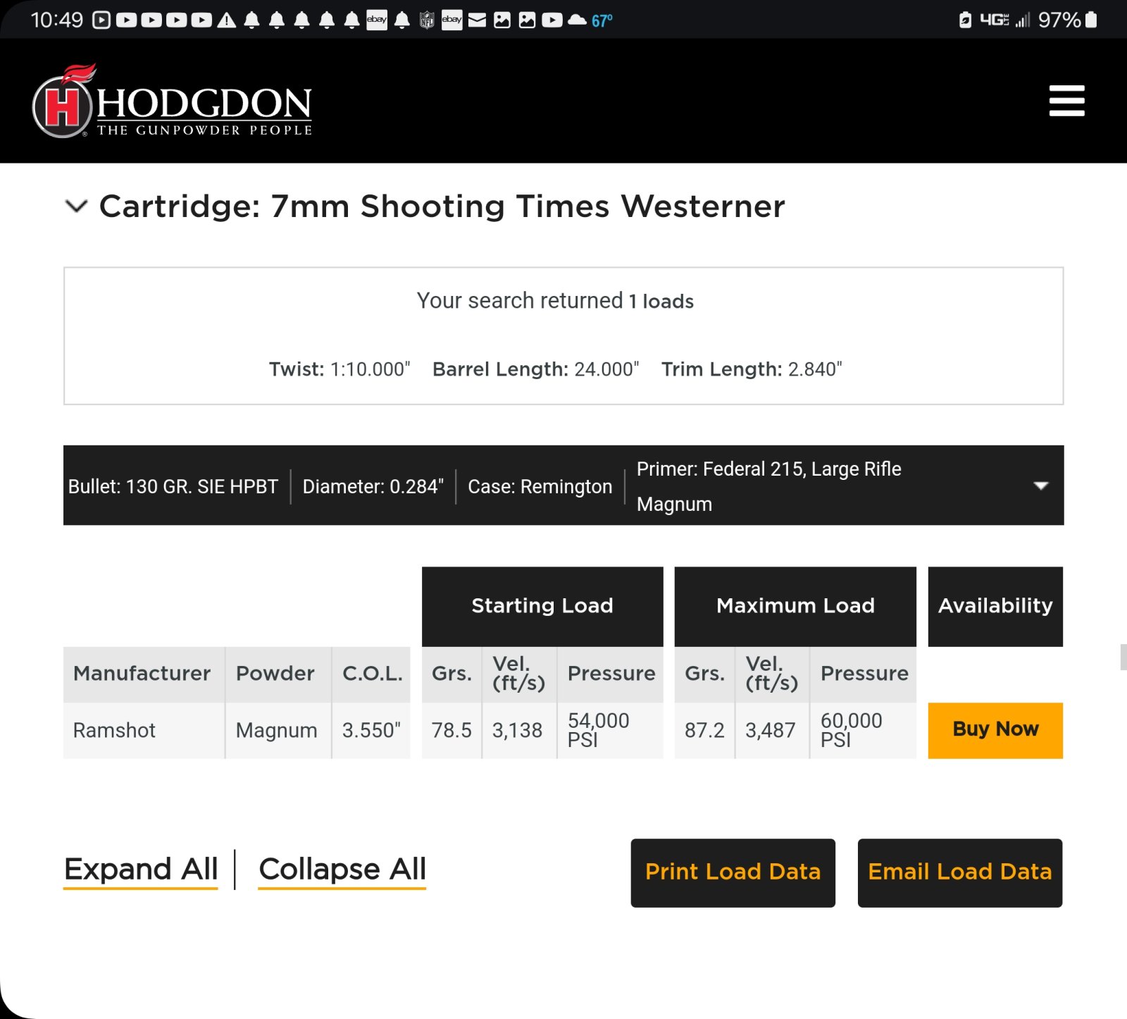Tap the cloud weather icon
Screen dimensions: 1127x1019
point(577,20)
